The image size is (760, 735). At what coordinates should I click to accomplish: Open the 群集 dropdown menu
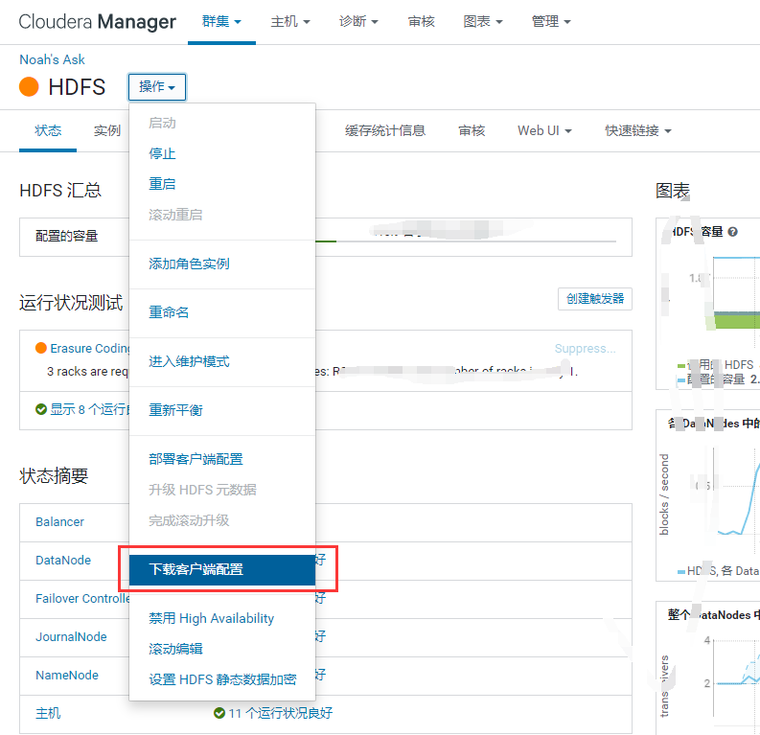pyautogui.click(x=221, y=22)
